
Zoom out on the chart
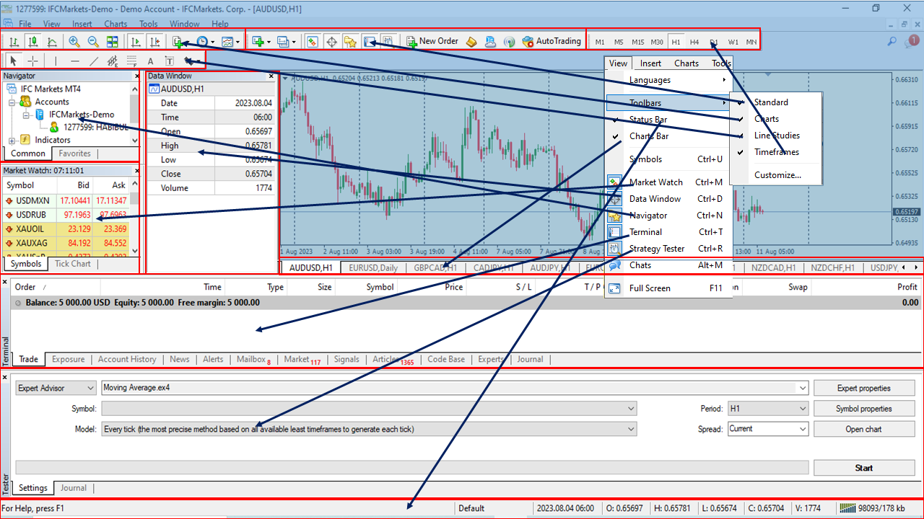tap(92, 41)
